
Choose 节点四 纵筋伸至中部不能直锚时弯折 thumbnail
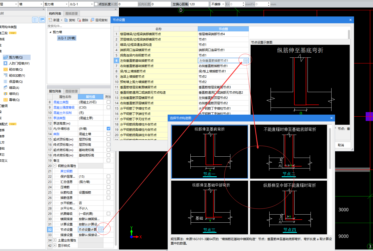289,207
